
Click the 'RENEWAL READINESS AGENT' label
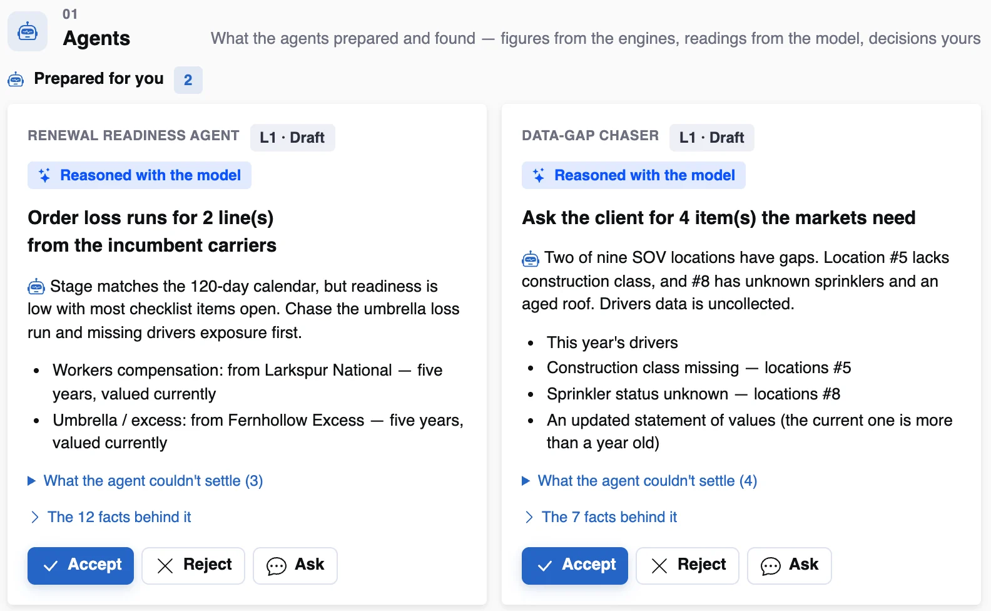[133, 135]
